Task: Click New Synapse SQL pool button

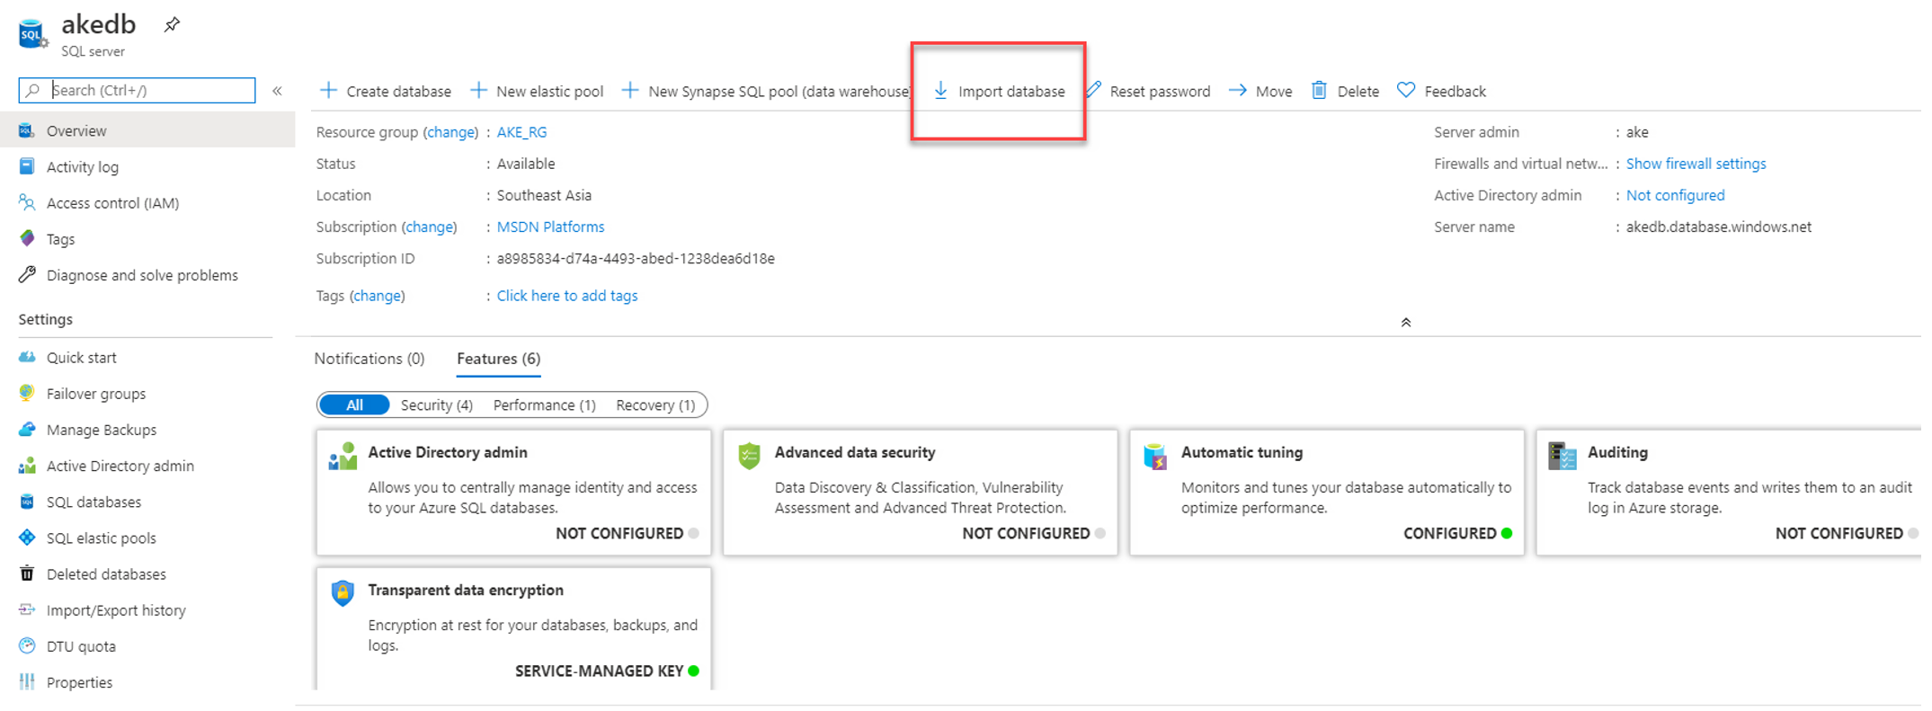Action: pos(766,91)
